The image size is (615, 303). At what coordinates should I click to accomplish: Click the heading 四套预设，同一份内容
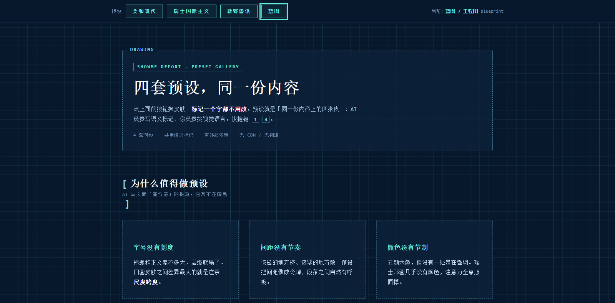216,87
